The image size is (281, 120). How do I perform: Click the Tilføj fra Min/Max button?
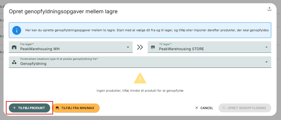pyautogui.click(x=76, y=108)
